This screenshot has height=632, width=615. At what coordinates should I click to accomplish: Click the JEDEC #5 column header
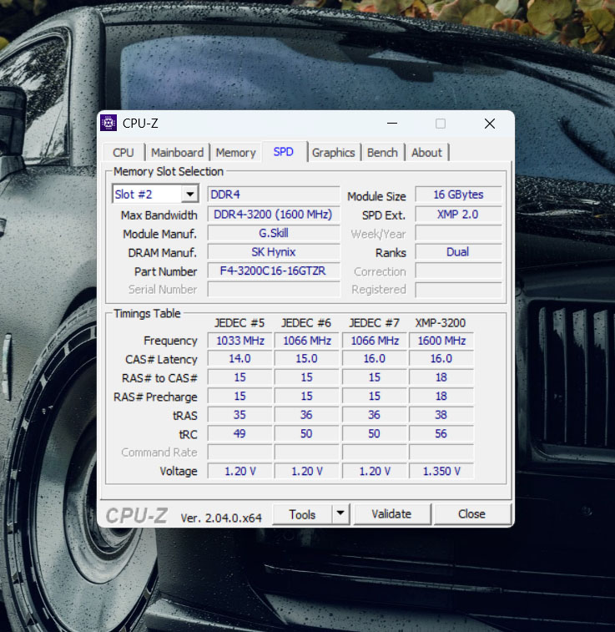click(239, 323)
